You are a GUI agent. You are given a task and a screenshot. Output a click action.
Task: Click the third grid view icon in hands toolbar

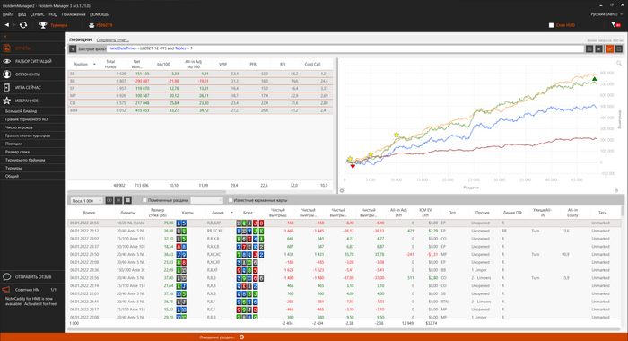coord(127,200)
